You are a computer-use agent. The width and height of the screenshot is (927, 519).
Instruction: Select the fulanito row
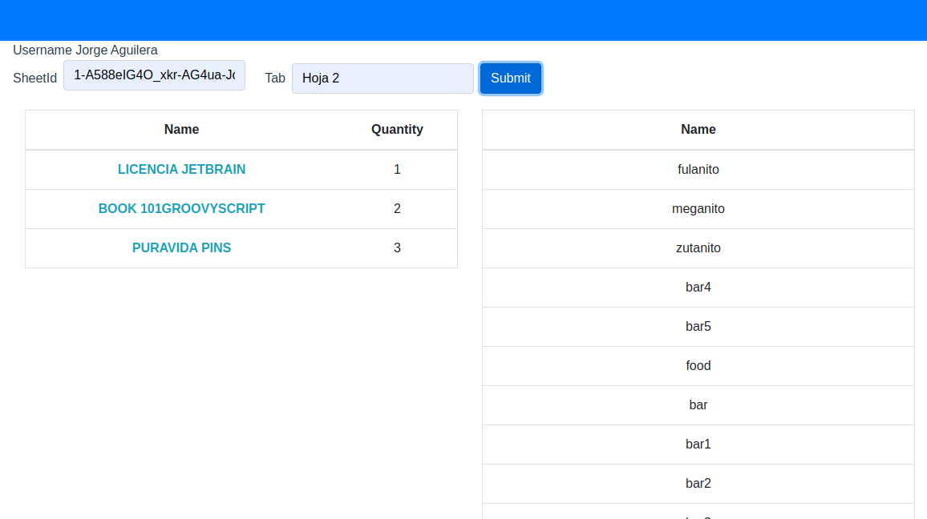coord(698,170)
